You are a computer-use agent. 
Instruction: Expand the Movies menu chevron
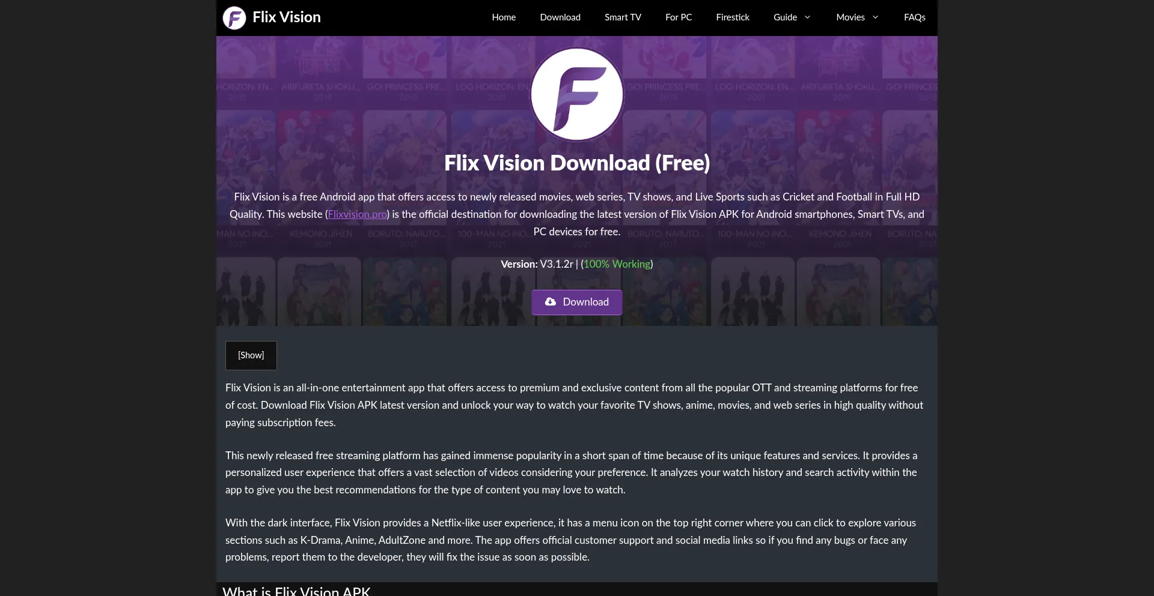875,17
